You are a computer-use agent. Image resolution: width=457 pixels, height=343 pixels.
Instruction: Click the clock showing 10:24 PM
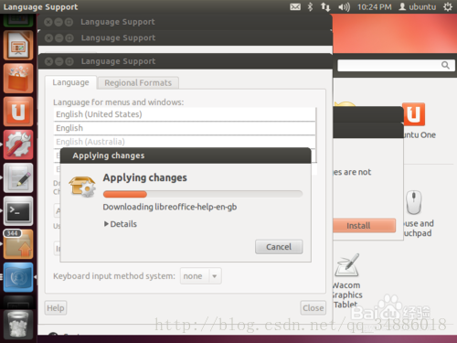tap(374, 6)
